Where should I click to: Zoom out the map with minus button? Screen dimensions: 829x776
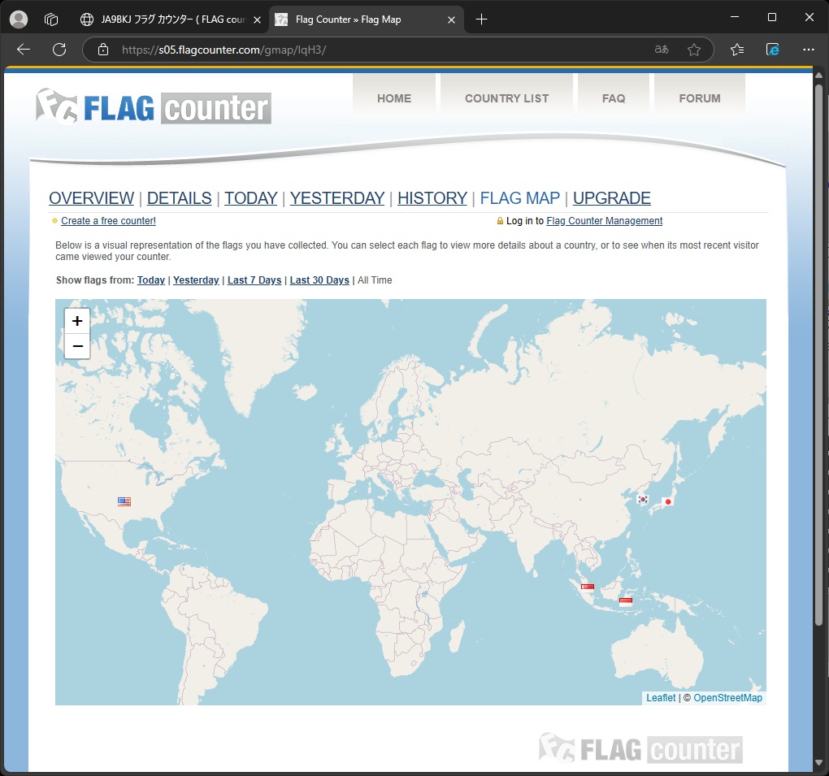pos(77,346)
